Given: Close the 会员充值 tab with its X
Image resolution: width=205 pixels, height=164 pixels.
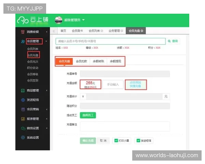Looking at the screenshot, I should (x=142, y=31).
